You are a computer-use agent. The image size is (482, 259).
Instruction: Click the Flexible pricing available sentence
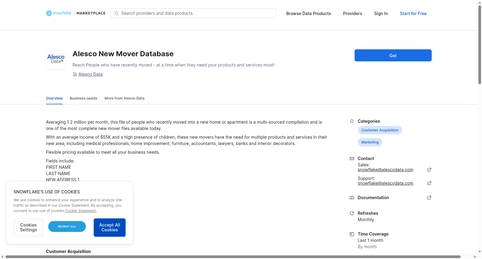103,152
